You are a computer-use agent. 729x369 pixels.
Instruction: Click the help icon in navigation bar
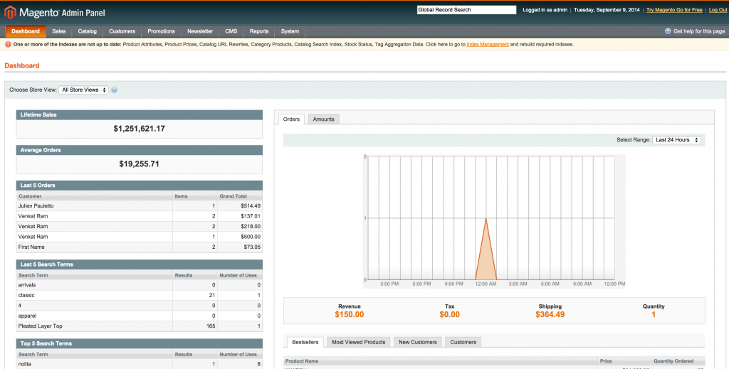(668, 31)
